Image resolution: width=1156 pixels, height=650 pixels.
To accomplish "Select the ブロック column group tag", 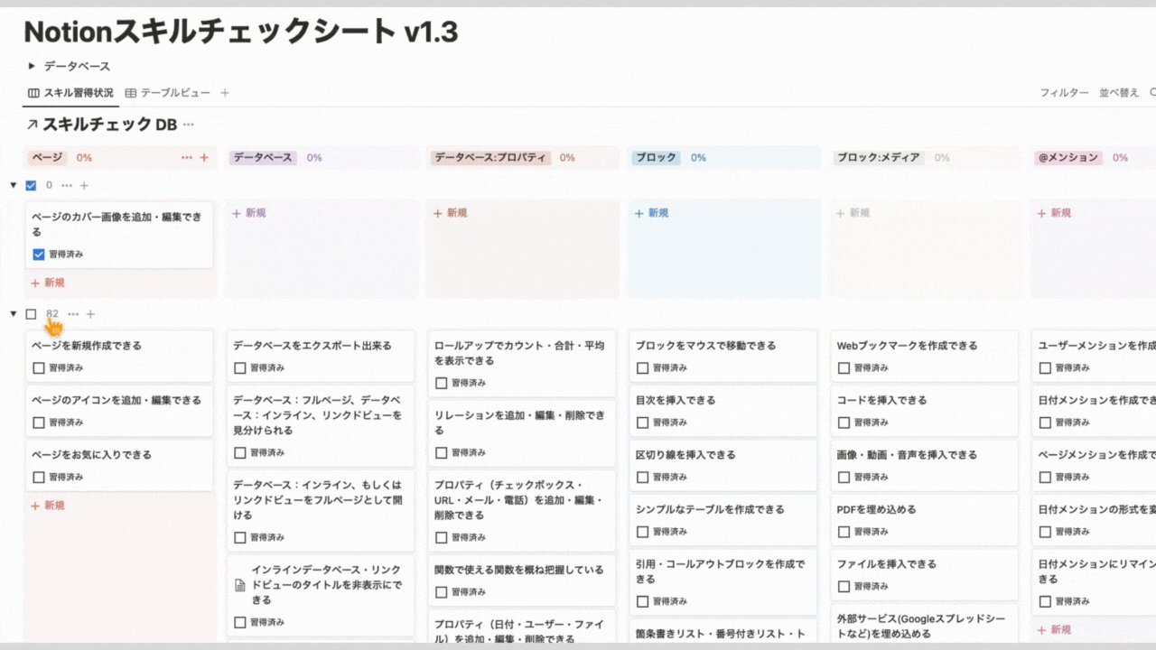I will 656,157.
